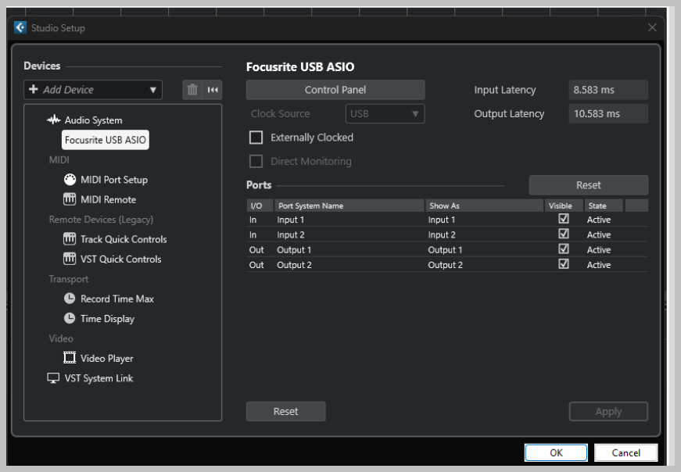Open the Focusrite Control Panel button
The image size is (681, 472).
coord(335,90)
